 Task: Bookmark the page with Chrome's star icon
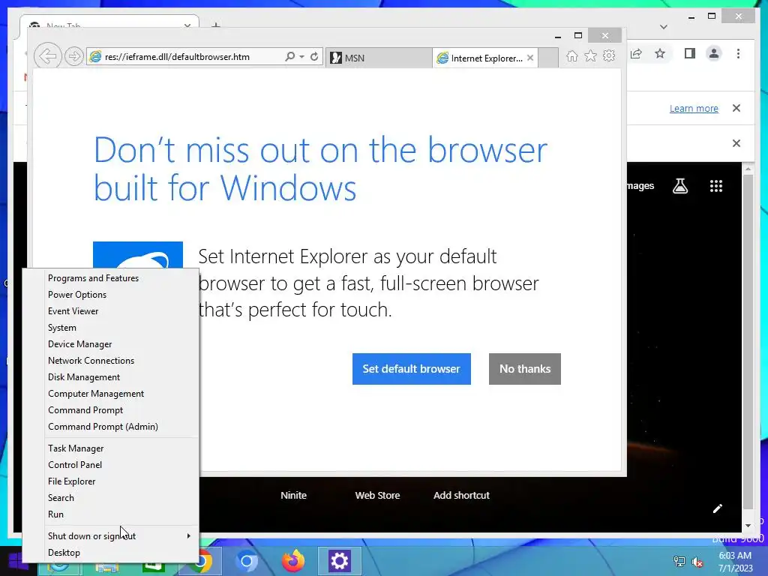point(660,53)
